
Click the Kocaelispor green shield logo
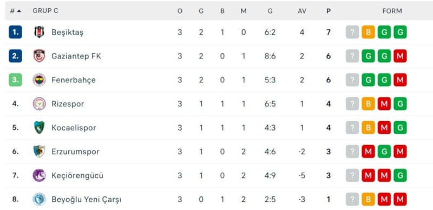point(39,128)
